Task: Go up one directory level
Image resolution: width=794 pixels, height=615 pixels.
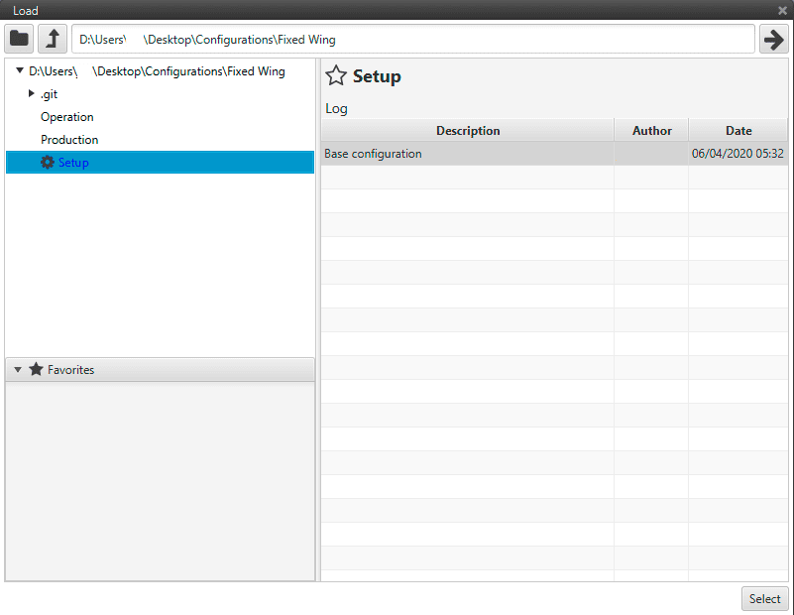Action: (53, 39)
